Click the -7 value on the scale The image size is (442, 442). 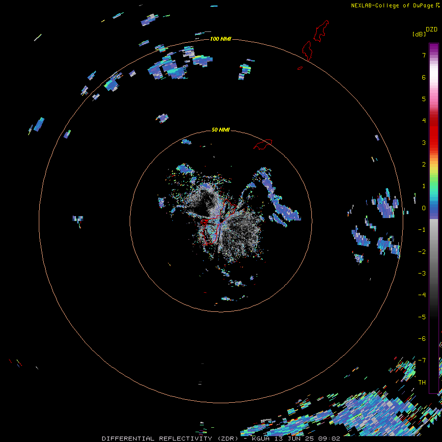422,360
